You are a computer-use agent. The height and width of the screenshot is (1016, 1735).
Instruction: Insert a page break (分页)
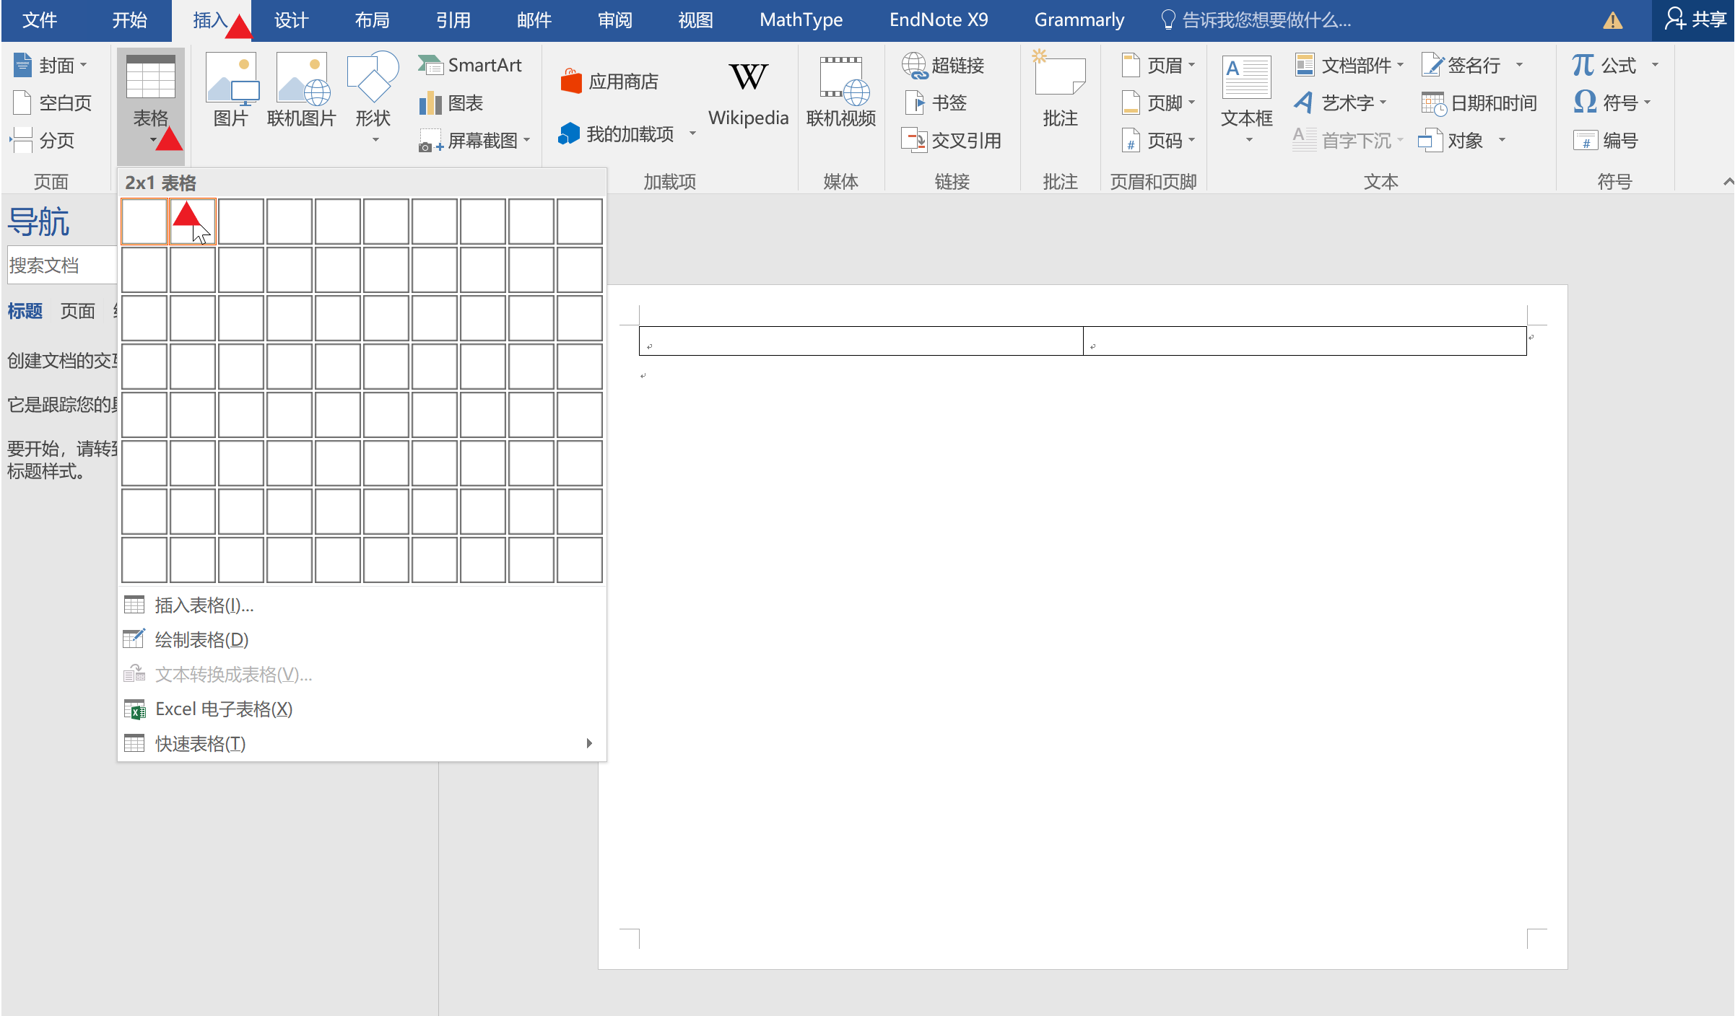(x=43, y=140)
